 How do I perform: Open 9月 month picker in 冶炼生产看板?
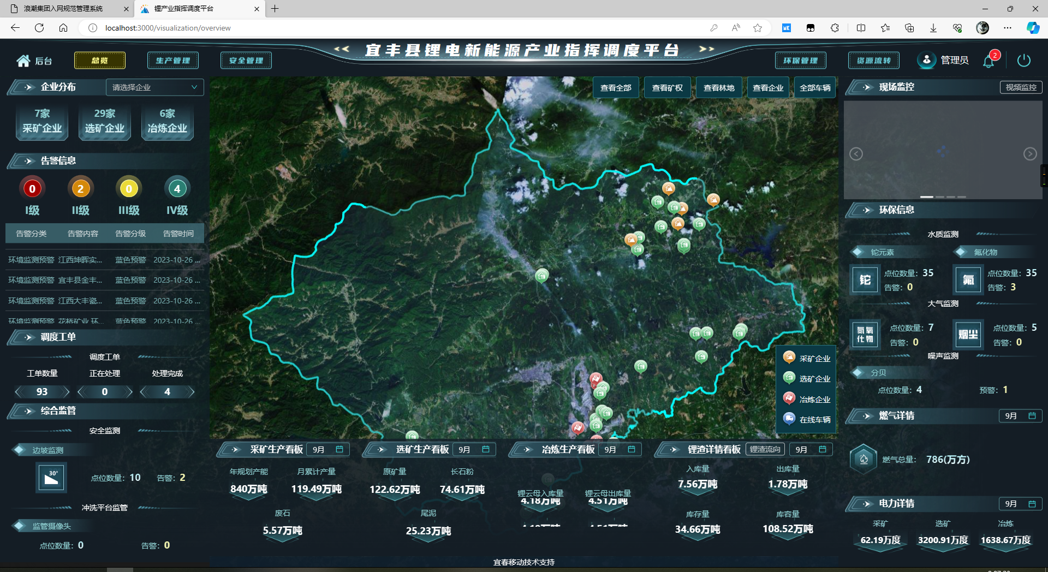621,450
